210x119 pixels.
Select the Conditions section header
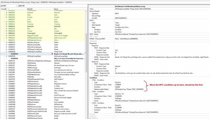pyautogui.click(x=93, y=78)
